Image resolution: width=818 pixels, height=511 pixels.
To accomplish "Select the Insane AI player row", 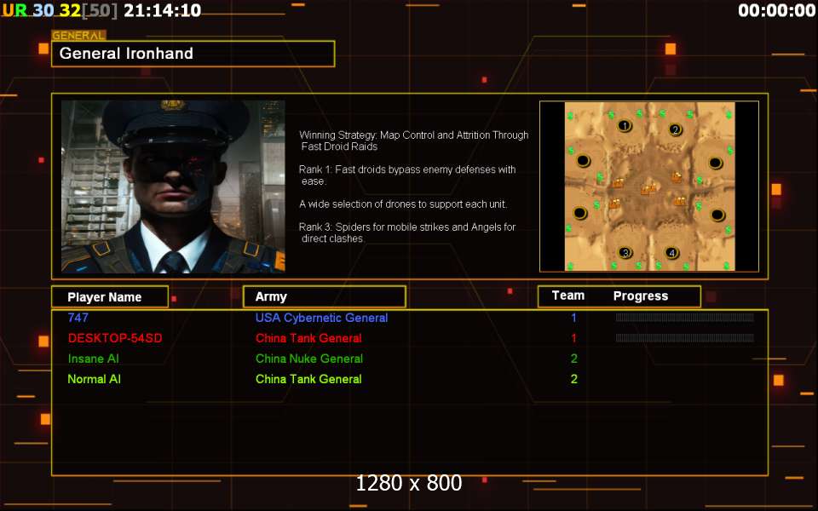I will click(x=410, y=359).
